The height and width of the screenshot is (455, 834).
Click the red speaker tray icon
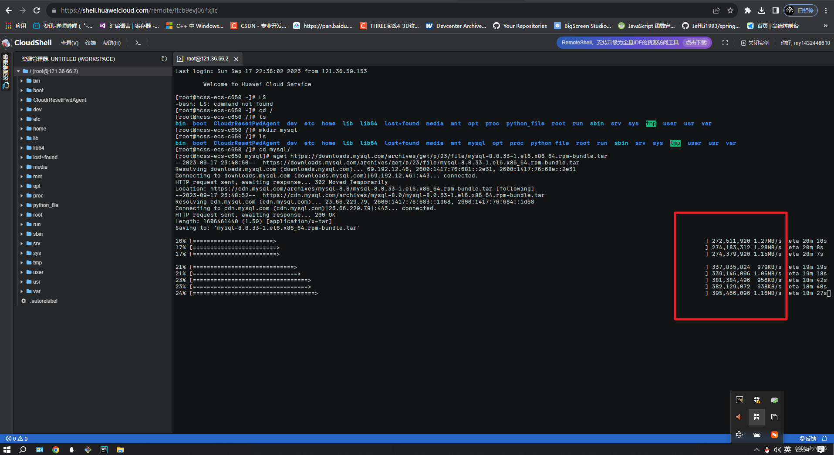click(739, 417)
